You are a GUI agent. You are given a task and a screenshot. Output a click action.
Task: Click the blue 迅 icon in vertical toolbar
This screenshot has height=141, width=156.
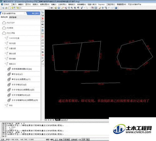tap(43, 31)
